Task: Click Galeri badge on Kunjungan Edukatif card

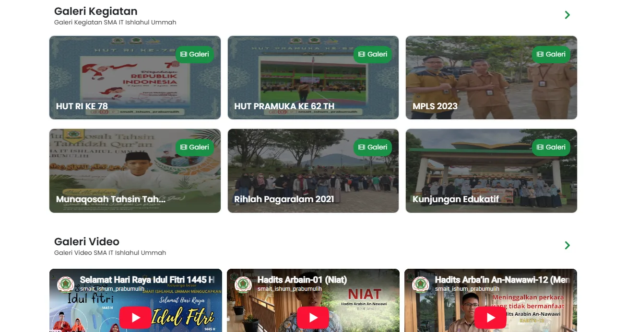Action: tap(551, 147)
